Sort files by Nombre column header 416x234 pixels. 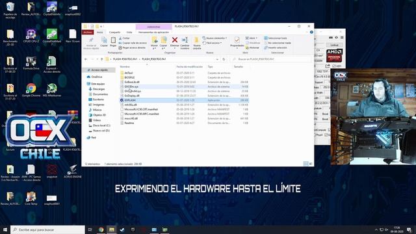tap(125, 67)
